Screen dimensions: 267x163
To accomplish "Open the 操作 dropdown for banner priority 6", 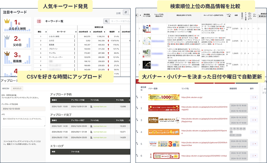I will tap(254, 156).
